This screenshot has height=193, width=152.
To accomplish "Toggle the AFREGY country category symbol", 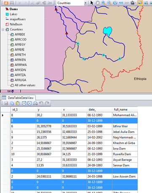I will 12,45.
